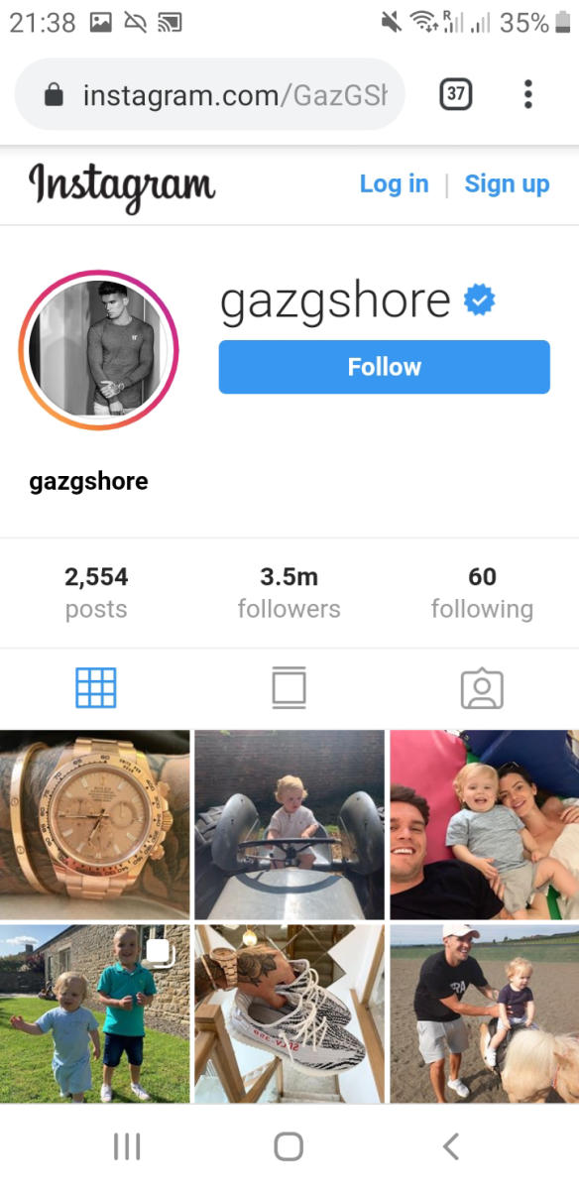Open the 60 following list
The height and width of the screenshot is (1190, 579).
(x=482, y=593)
